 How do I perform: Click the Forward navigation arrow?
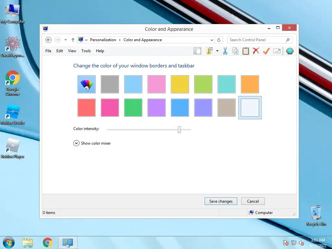click(x=58, y=40)
